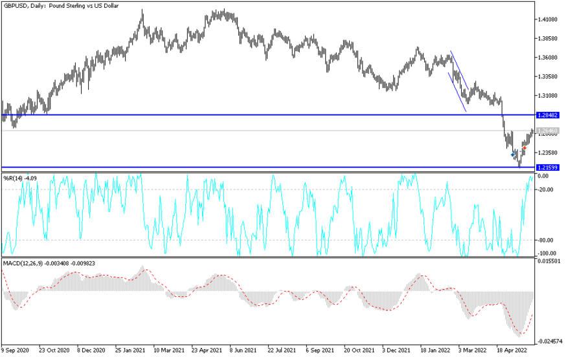The height and width of the screenshot is (357, 566).
Task: Click the grey current price tag 1.26460
Action: tap(548, 131)
